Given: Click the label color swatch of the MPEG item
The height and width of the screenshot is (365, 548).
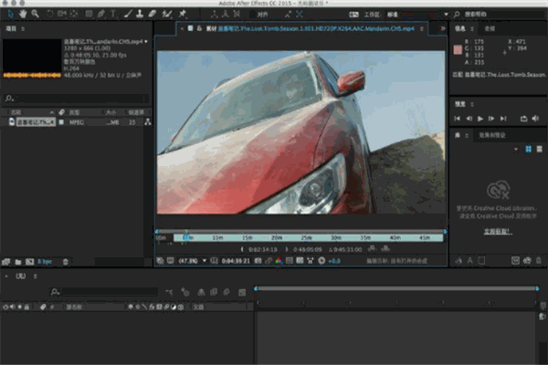Looking at the screenshot, I should [x=61, y=122].
